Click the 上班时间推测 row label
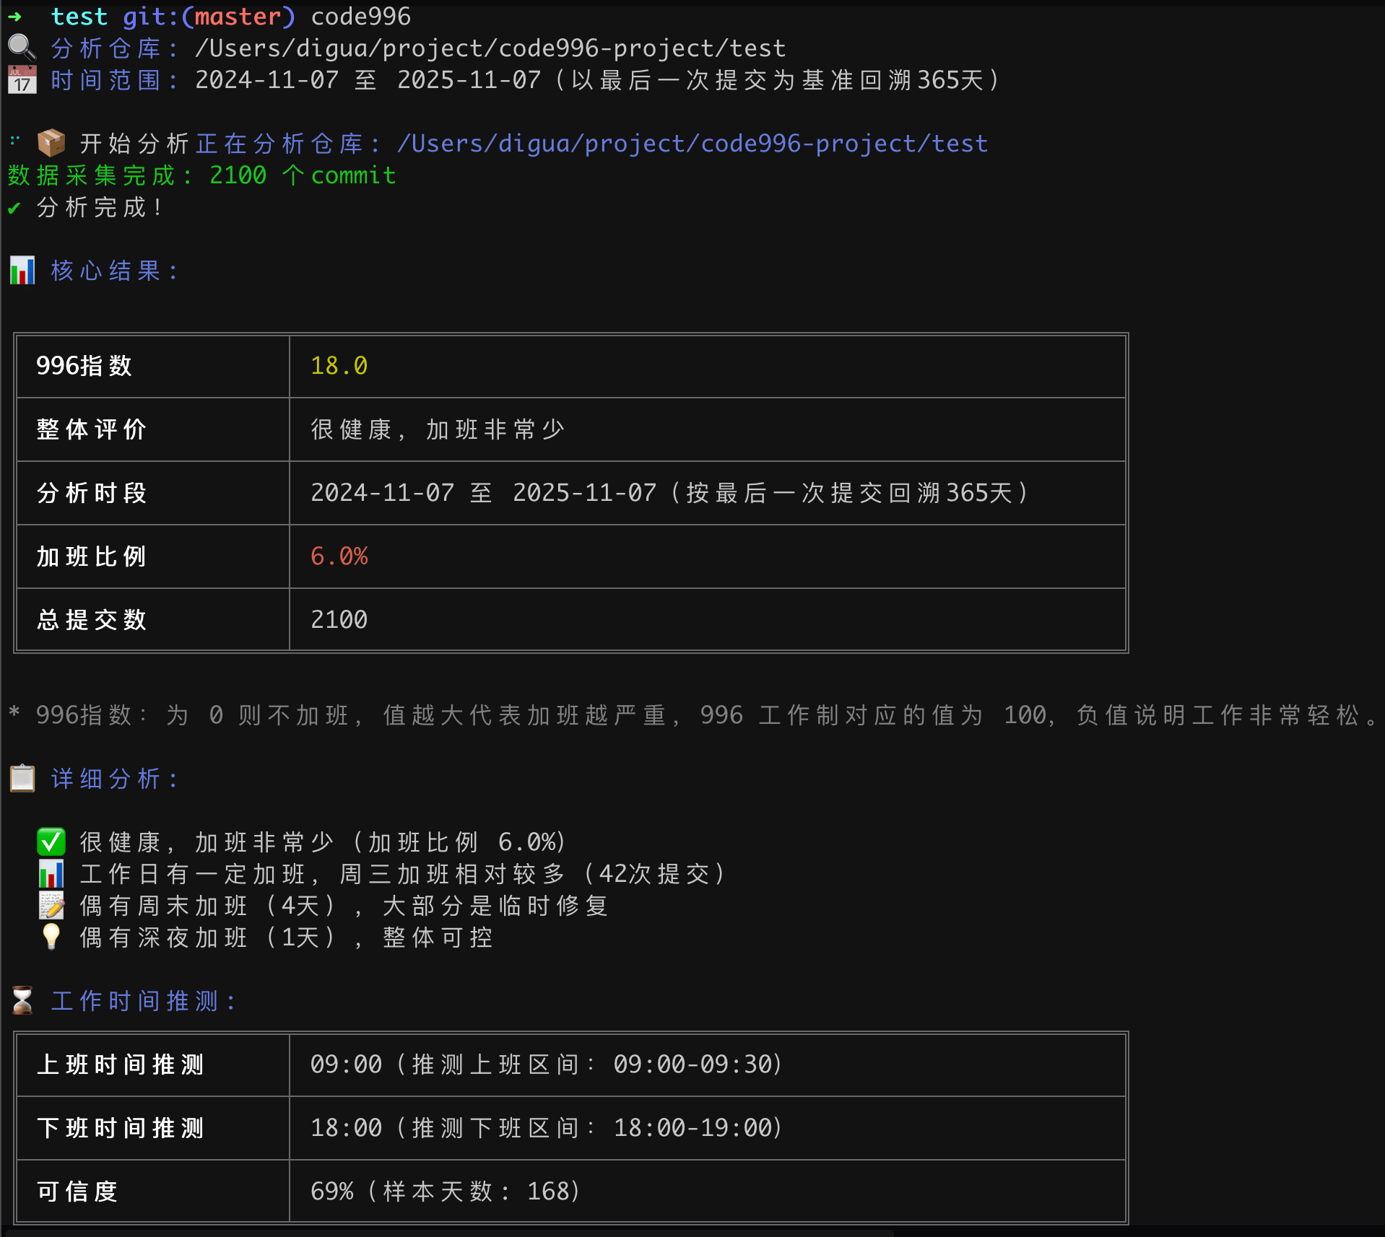The width and height of the screenshot is (1385, 1237). point(121,1065)
